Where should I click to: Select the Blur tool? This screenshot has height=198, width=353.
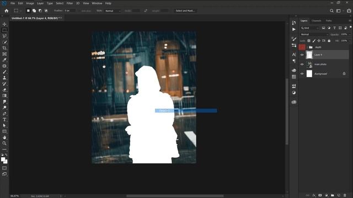pos(4,102)
